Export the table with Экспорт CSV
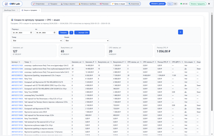214x136 pixels. [82, 33]
